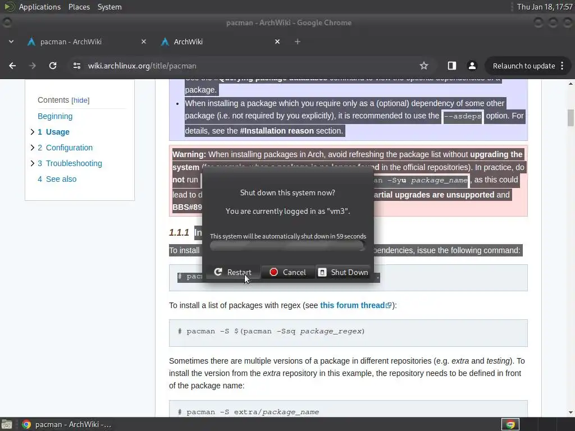This screenshot has width=575, height=431.
Task: Open Chrome side panel icon
Action: 452,66
